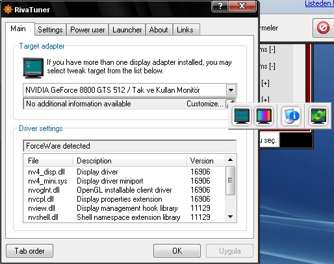Image resolution: width=334 pixels, height=264 pixels.
Task: Click scroll up arrow in driver list
Action: (231, 160)
